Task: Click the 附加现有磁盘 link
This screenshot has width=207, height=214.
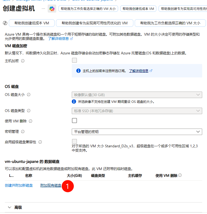Action: pyautogui.click(x=51, y=185)
